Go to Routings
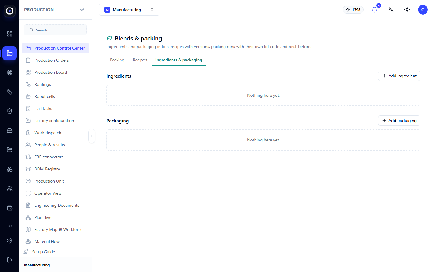Viewport: 435px width, 272px height. (55, 84)
